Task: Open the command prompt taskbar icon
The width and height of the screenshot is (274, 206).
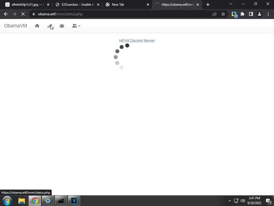Action: (x=61, y=201)
